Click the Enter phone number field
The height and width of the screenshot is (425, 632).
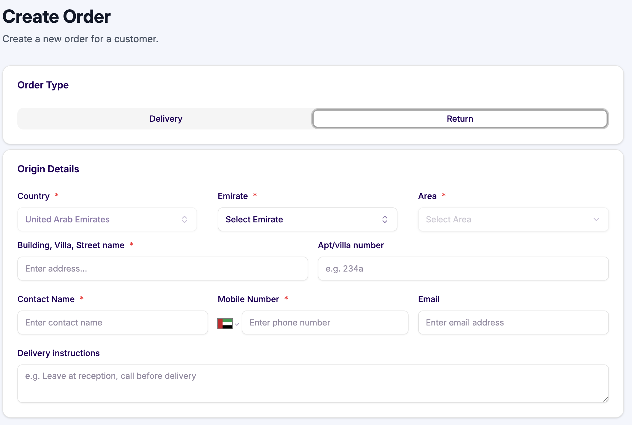pyautogui.click(x=325, y=322)
